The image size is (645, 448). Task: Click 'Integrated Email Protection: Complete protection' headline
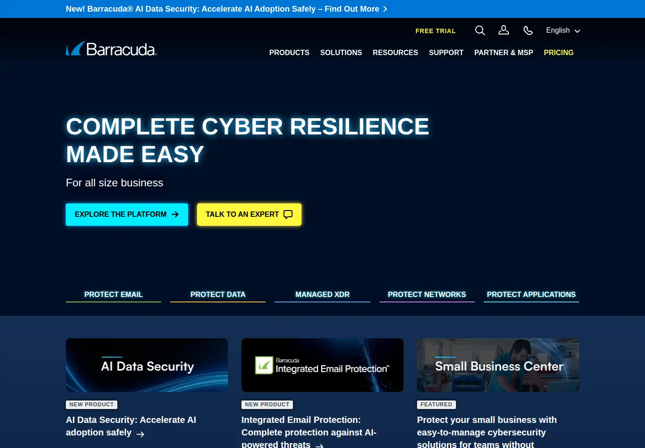click(309, 432)
